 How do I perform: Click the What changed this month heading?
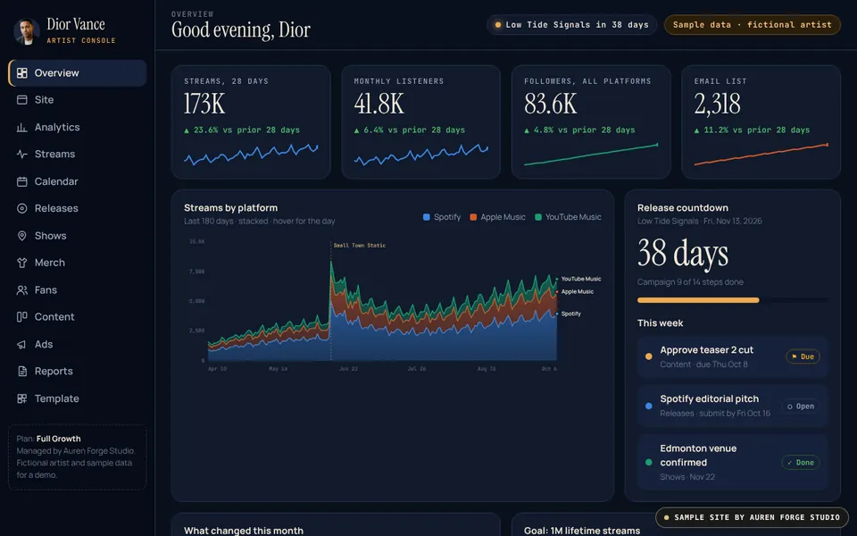[243, 531]
